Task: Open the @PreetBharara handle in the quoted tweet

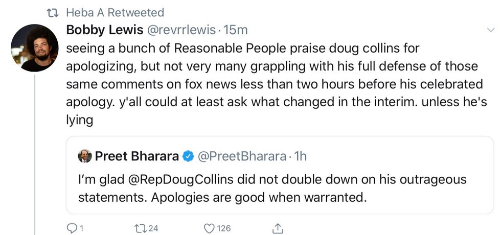Action: pos(241,156)
